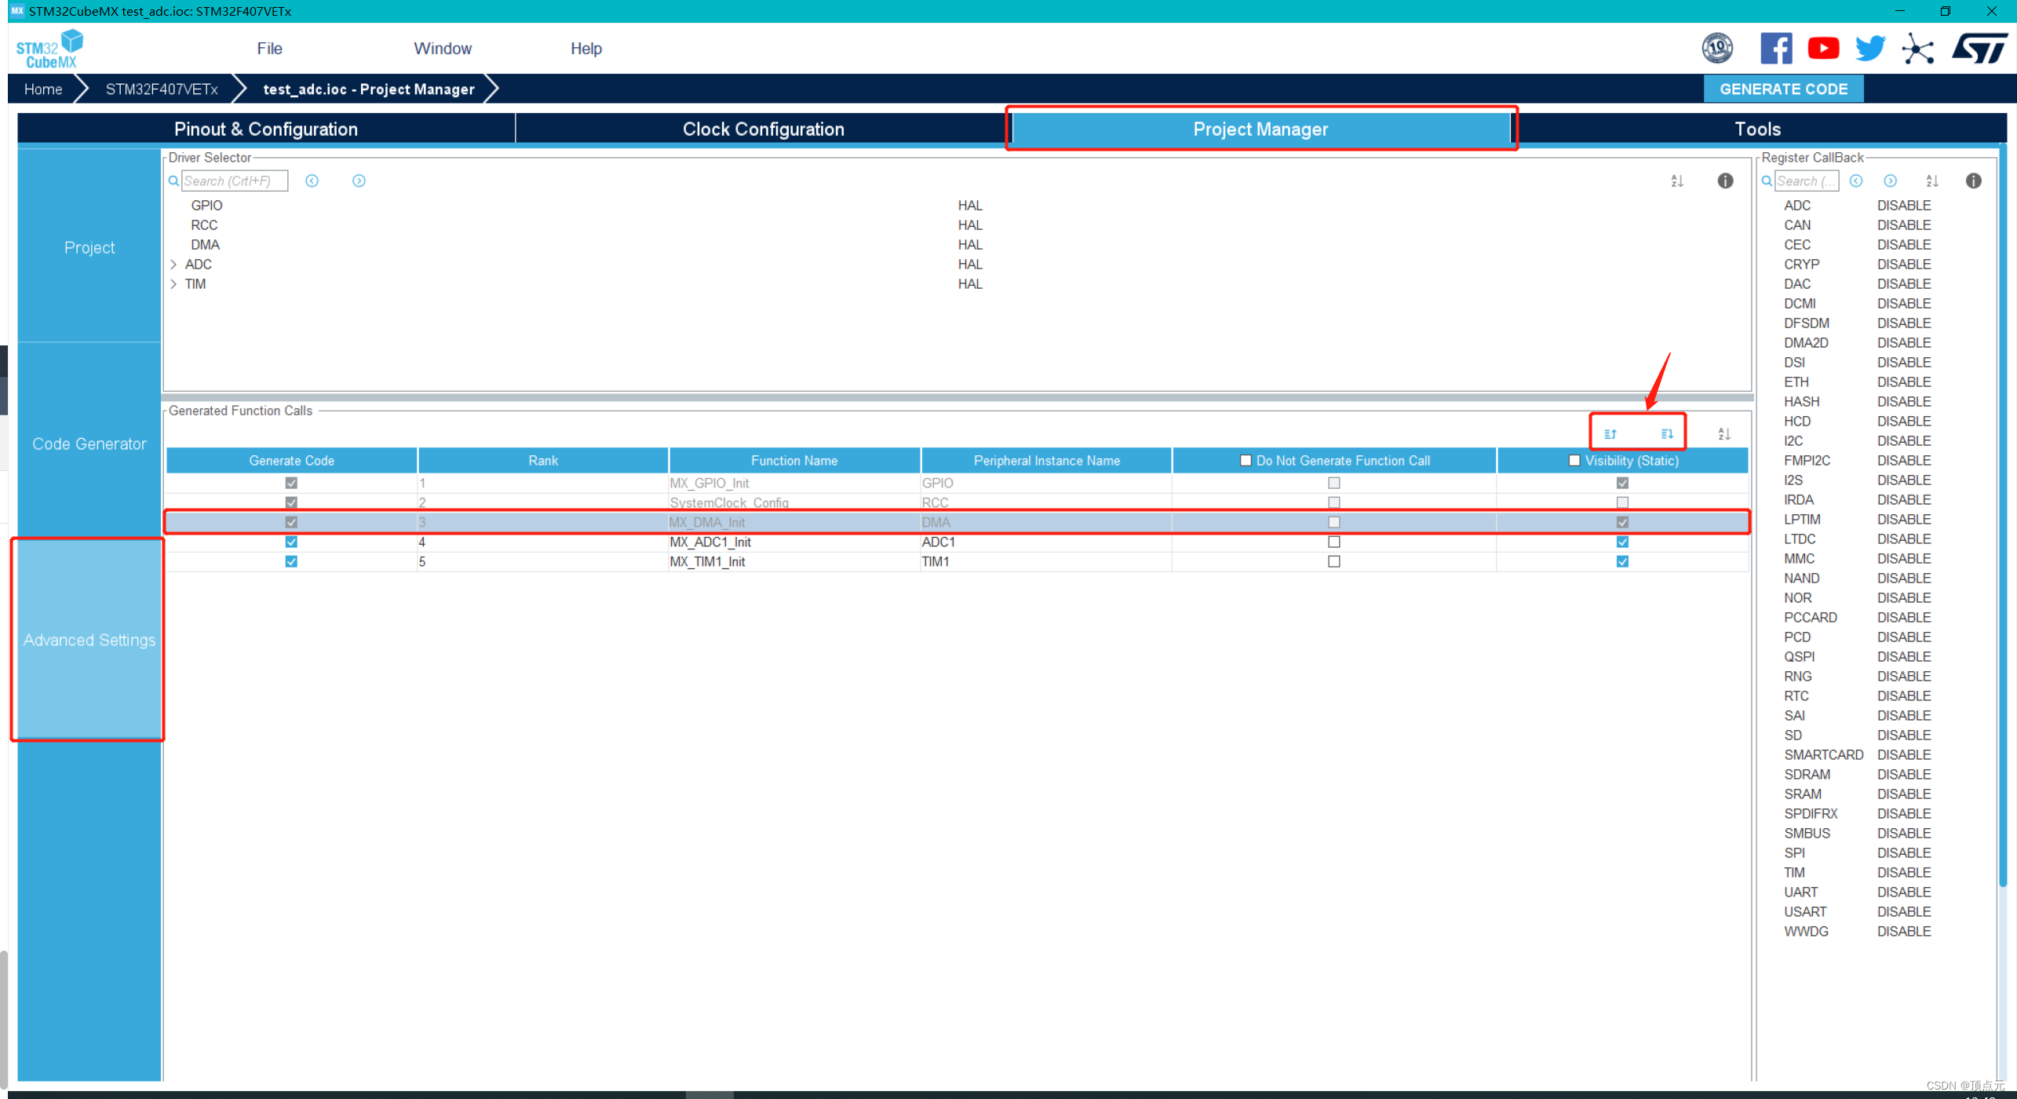Expand ADC node in Driver Selector
This screenshot has height=1099, width=2017.
(173, 265)
